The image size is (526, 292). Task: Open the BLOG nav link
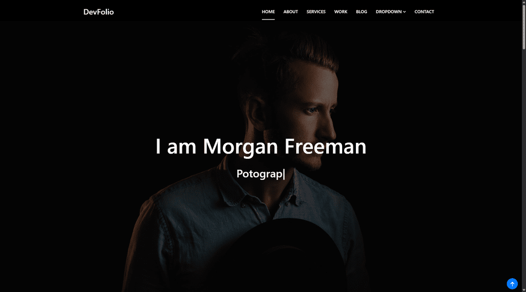(361, 12)
